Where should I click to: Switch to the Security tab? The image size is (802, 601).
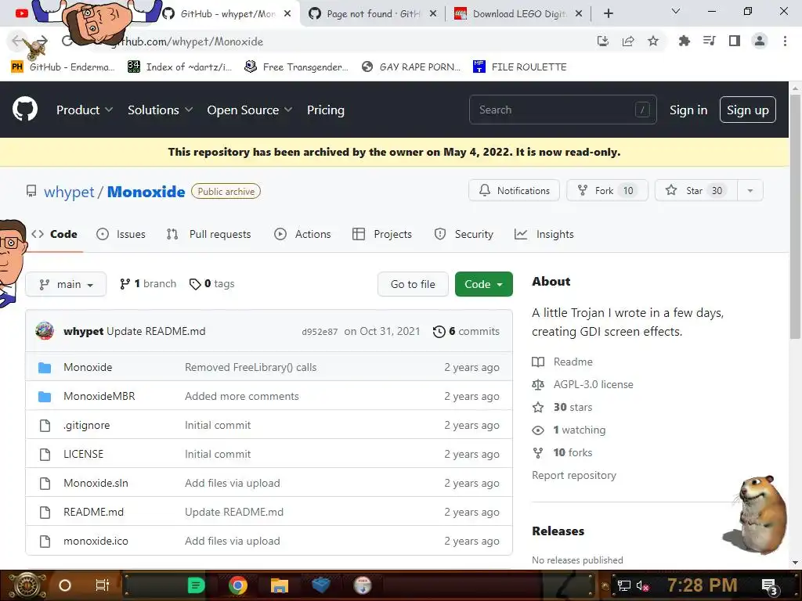[464, 234]
